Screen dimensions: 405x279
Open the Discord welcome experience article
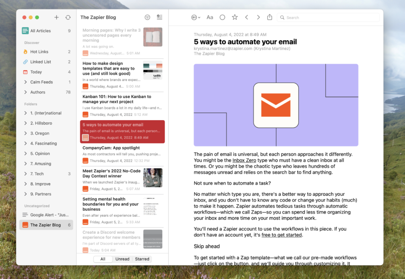[x=122, y=241]
